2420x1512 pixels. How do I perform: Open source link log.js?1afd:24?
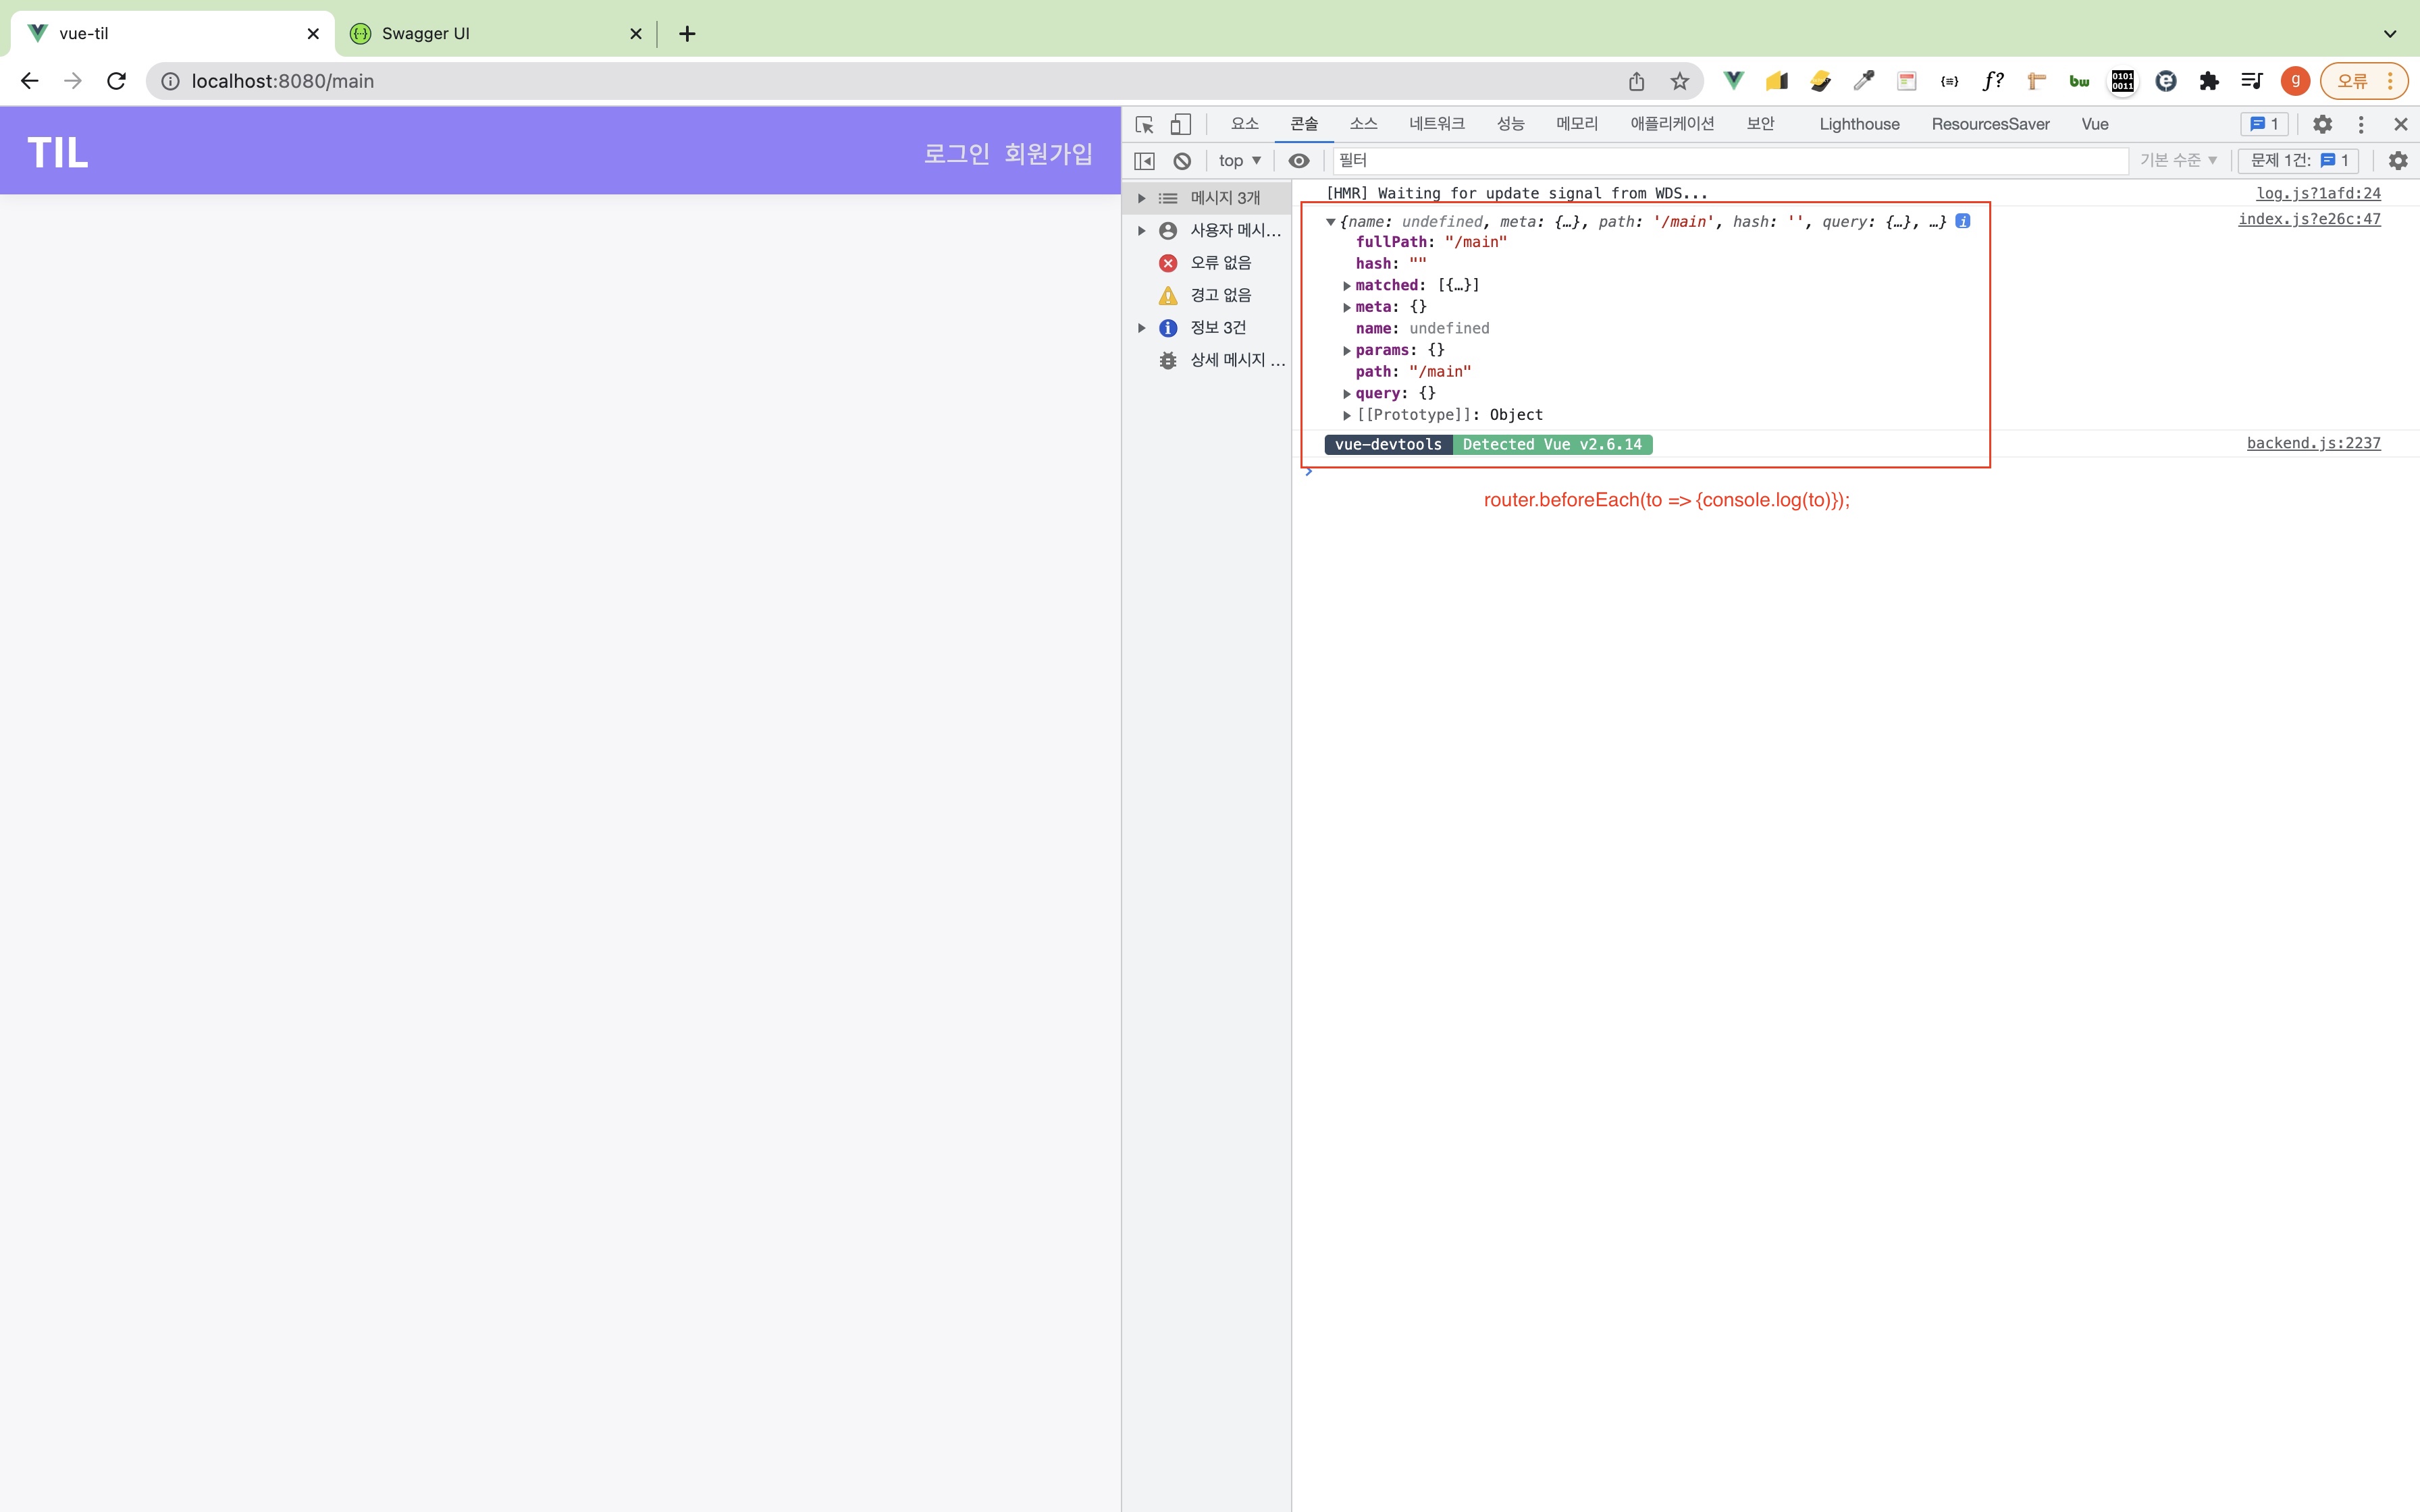coord(2318,193)
